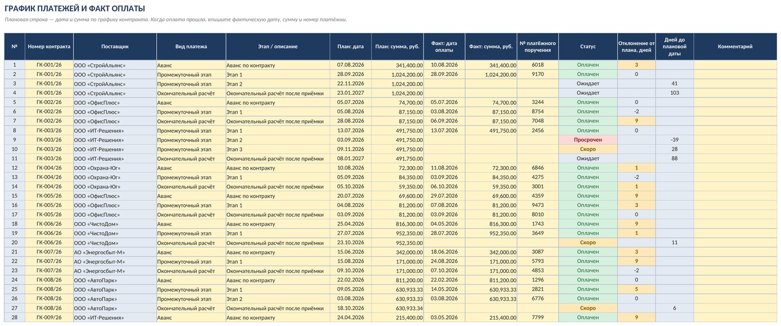Click the days-to-plan value 41
This screenshot has width=781, height=326.
[x=674, y=84]
